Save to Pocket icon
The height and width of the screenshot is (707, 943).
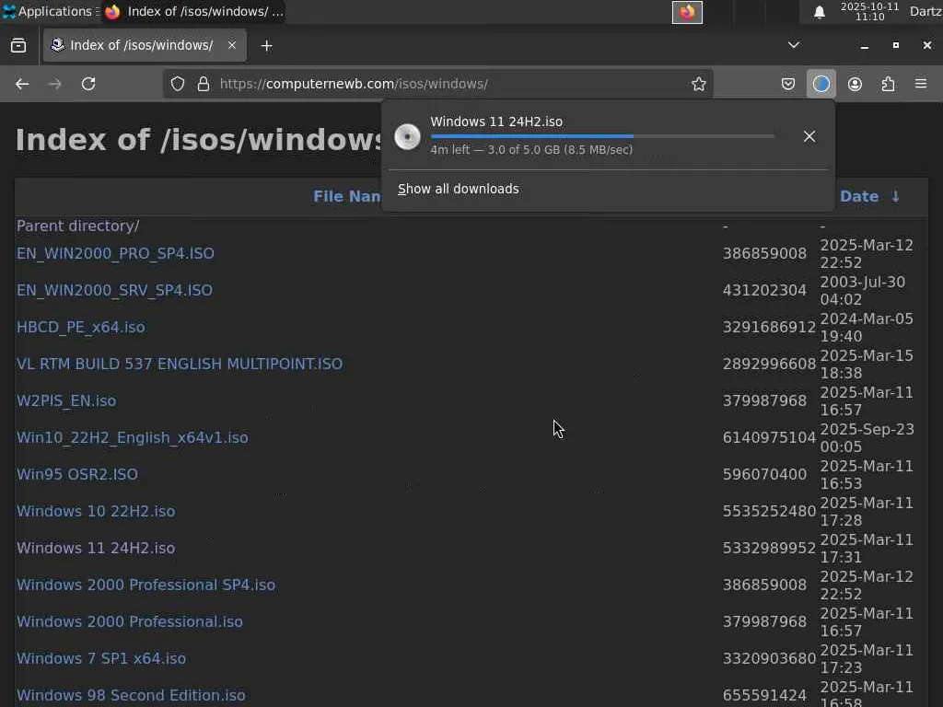pyautogui.click(x=788, y=84)
